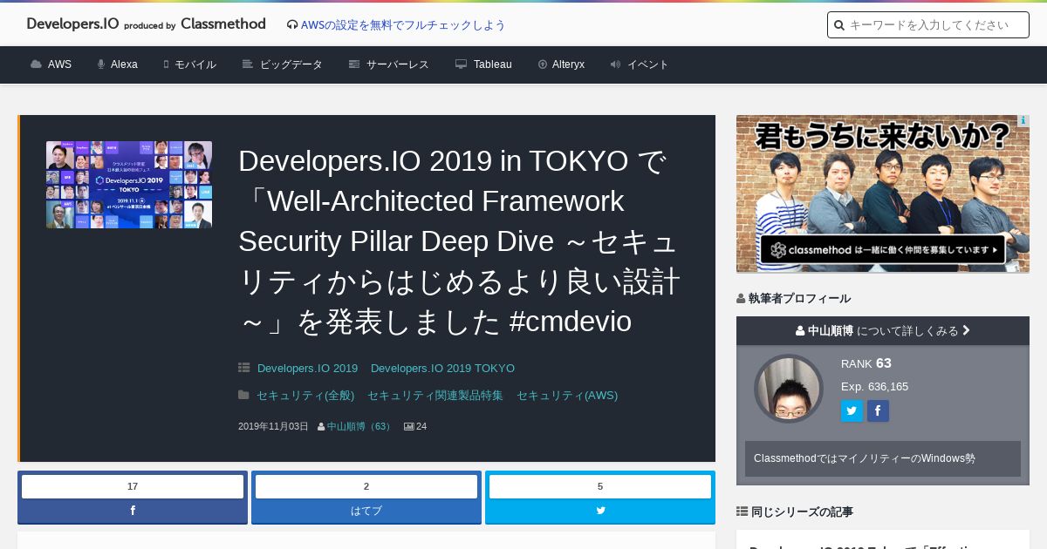Focus the keyword search field
1047x549 pixels.
(928, 25)
